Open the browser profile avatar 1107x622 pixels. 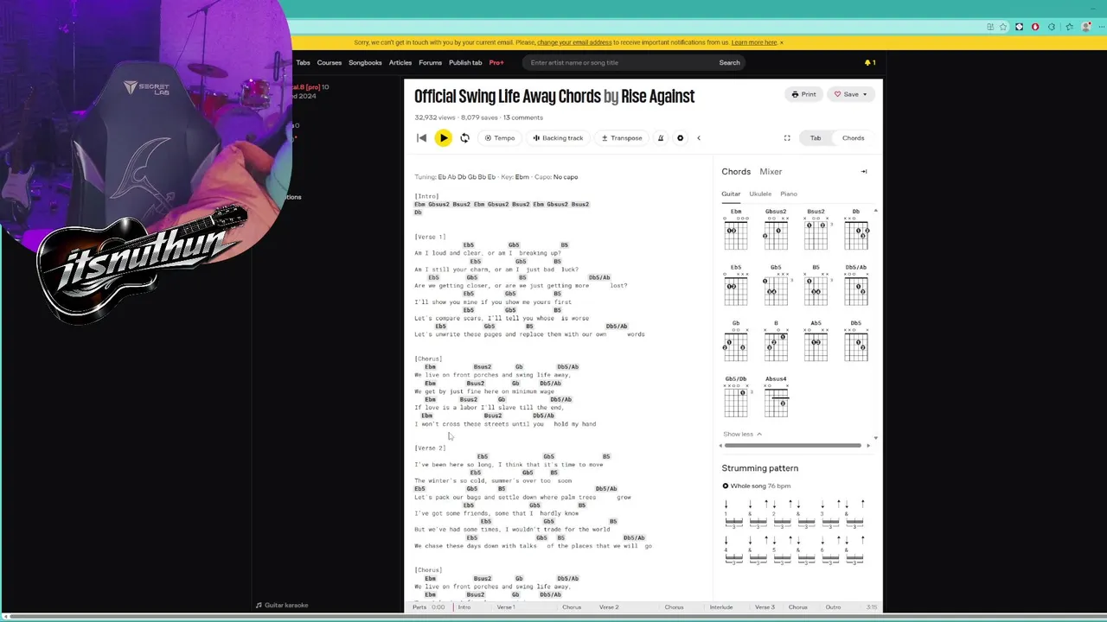coord(1085,27)
